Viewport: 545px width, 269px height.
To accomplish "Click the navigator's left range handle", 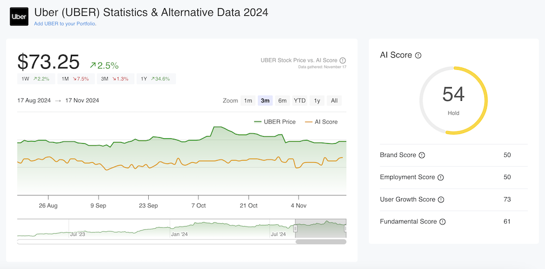I will point(295,229).
